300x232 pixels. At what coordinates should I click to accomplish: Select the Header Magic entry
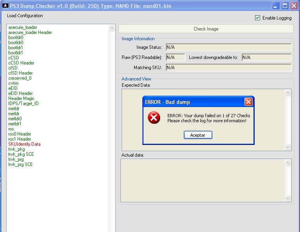pyautogui.click(x=22, y=98)
